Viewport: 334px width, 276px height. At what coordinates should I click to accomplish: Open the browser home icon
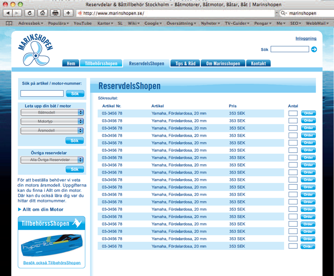tap(43, 13)
